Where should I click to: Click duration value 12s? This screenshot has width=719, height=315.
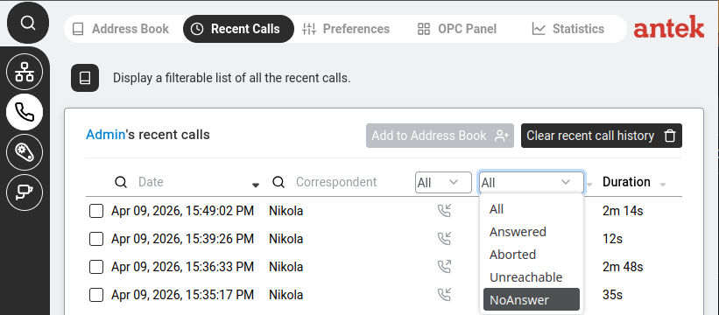pos(613,239)
